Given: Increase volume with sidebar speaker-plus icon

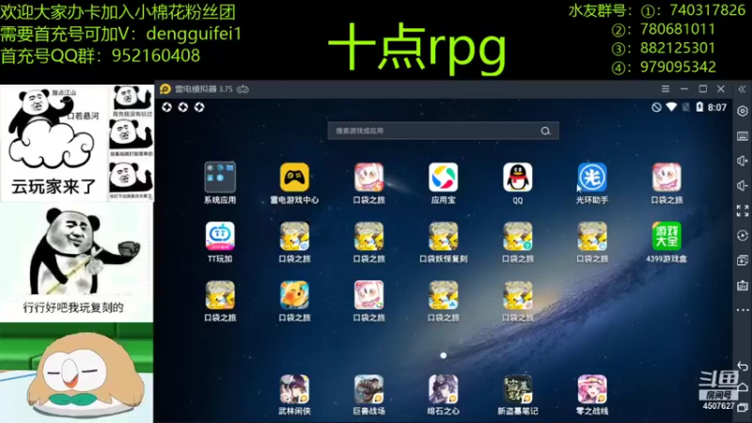Looking at the screenshot, I should [x=743, y=161].
